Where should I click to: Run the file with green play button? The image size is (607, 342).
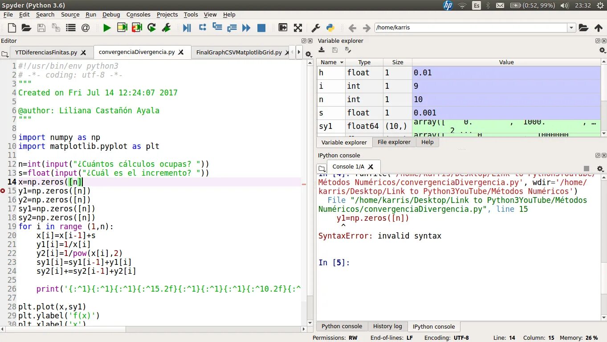107,28
